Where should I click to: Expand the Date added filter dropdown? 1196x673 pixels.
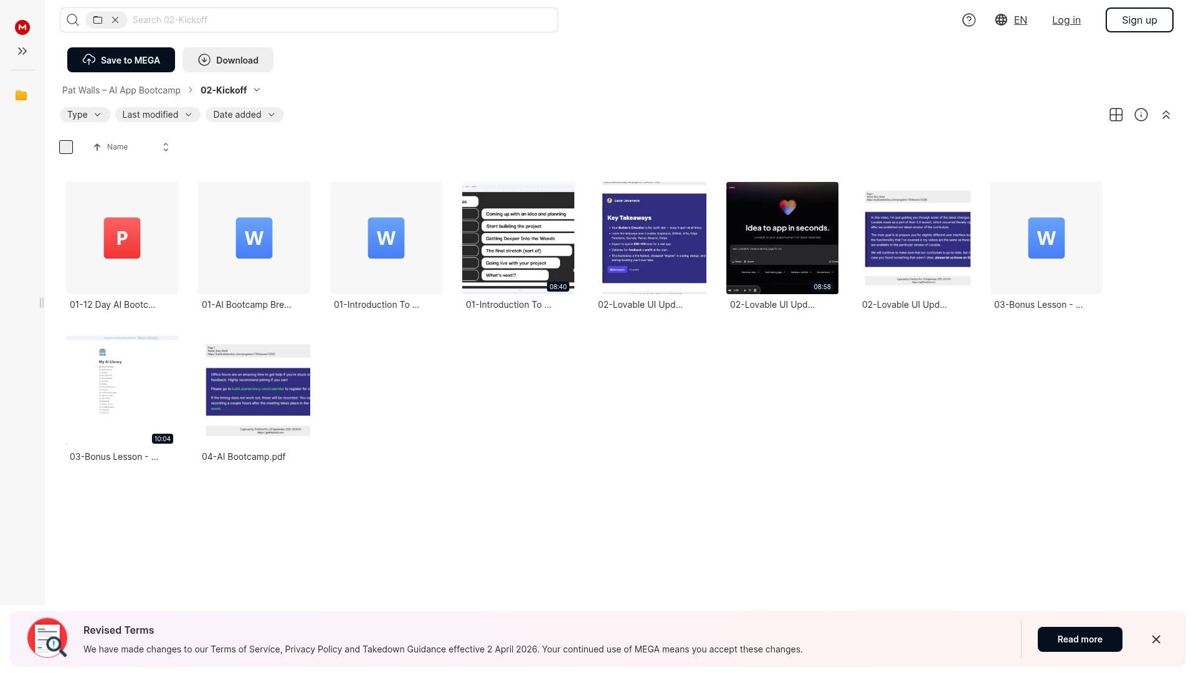point(244,115)
